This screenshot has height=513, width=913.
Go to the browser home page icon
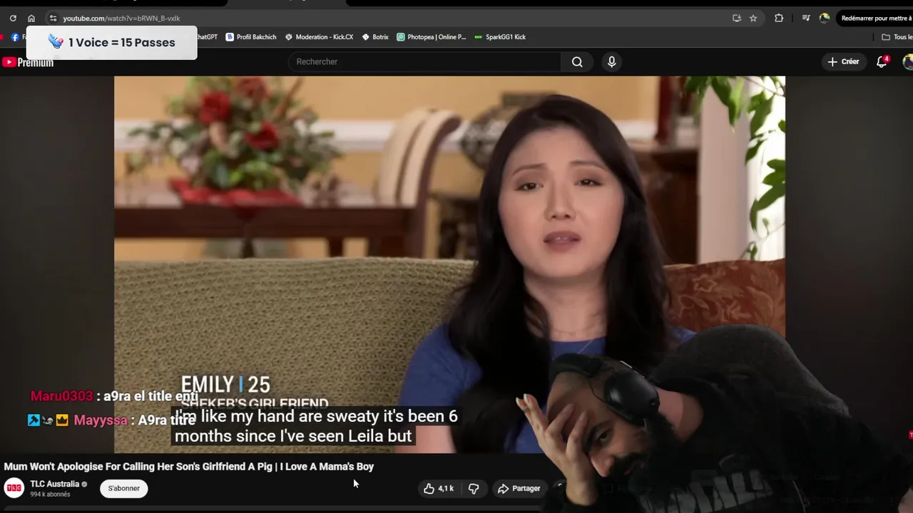pos(31,19)
